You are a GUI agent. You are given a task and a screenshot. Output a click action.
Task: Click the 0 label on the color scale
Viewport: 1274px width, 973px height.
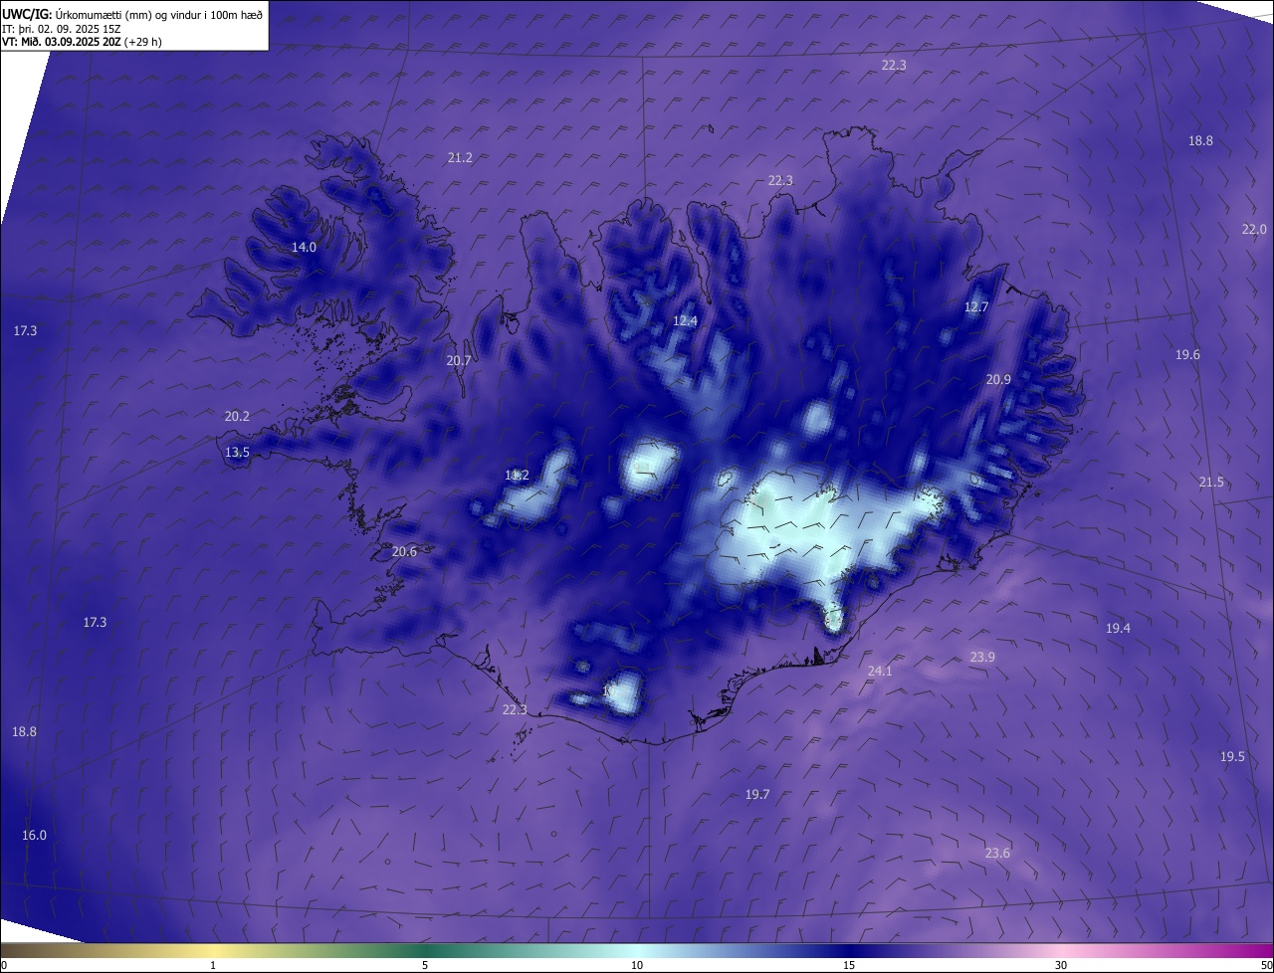[x=4, y=965]
